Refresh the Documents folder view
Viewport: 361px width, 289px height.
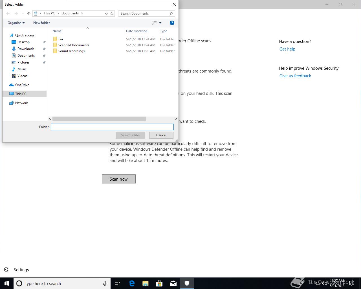click(112, 14)
